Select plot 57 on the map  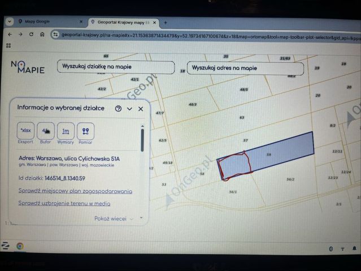pos(246,141)
